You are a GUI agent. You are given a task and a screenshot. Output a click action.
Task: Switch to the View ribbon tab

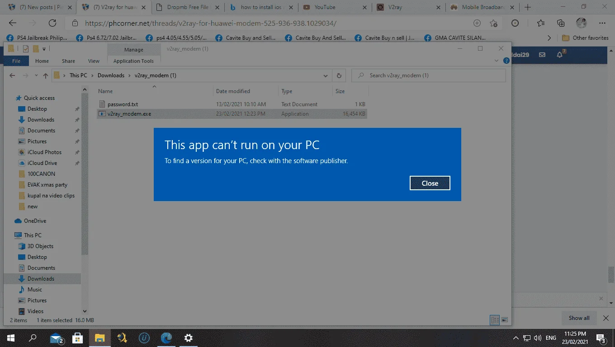click(94, 61)
